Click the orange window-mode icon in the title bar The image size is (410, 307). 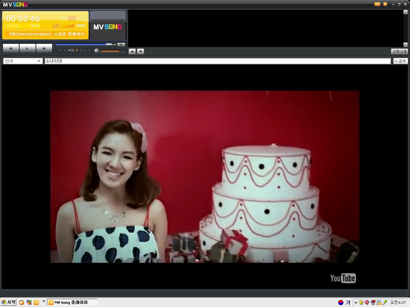tap(377, 4)
